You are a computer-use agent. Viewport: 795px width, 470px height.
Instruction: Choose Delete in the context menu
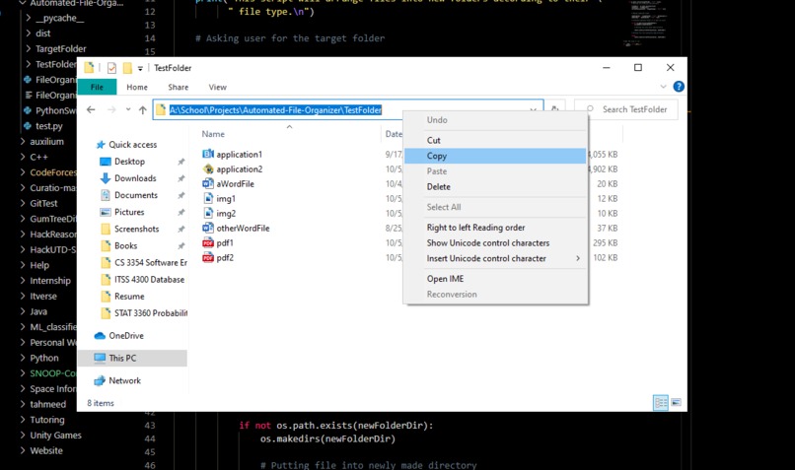point(495,187)
